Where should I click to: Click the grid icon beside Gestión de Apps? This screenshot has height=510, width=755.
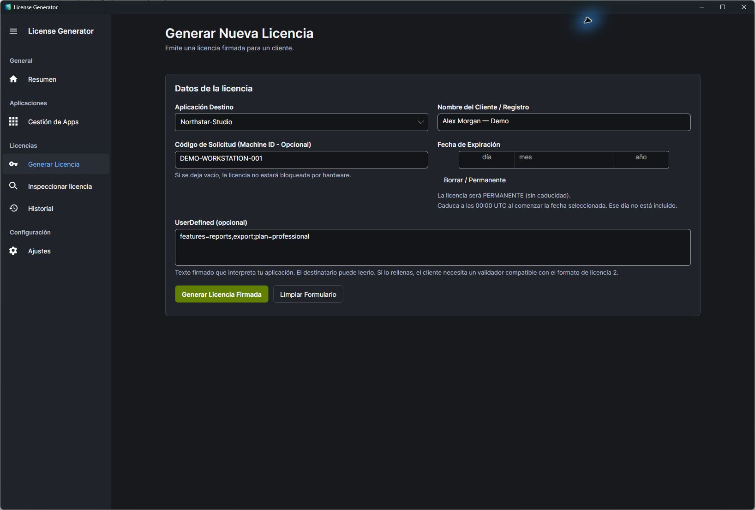(13, 121)
